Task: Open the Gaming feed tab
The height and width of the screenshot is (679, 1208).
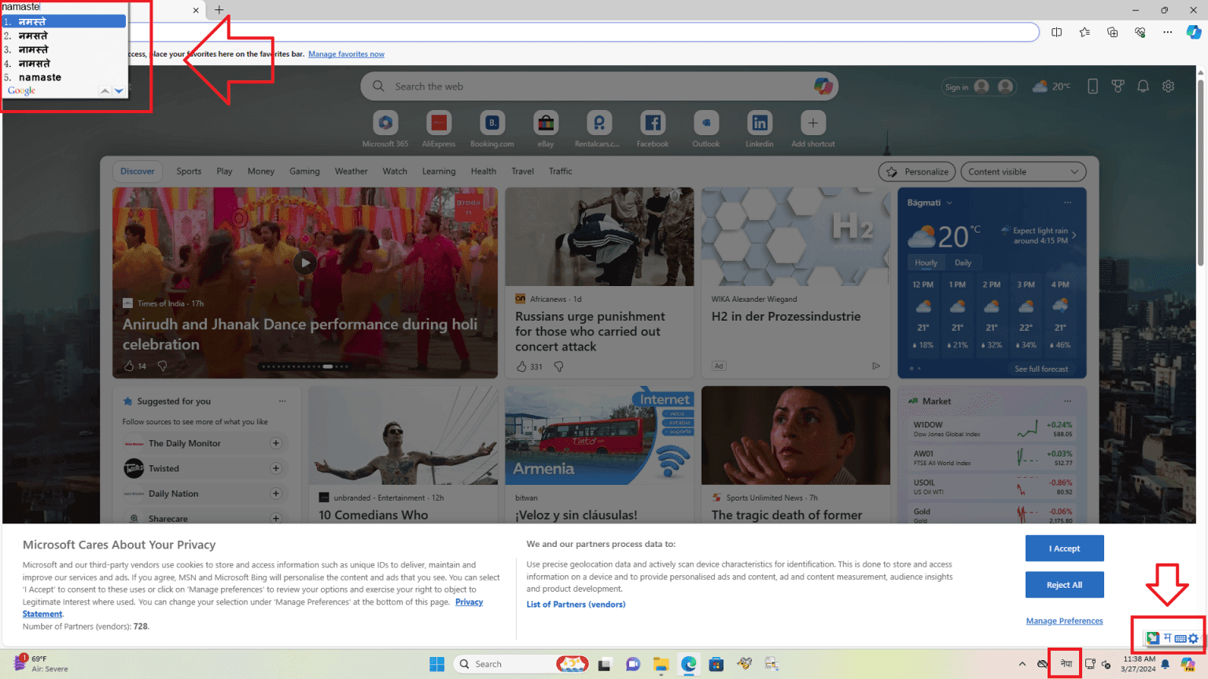Action: 304,171
